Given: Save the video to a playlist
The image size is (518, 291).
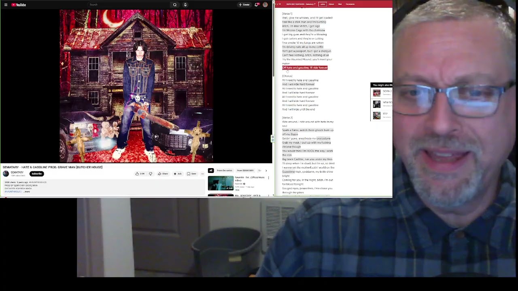Looking at the screenshot, I should click(192, 174).
